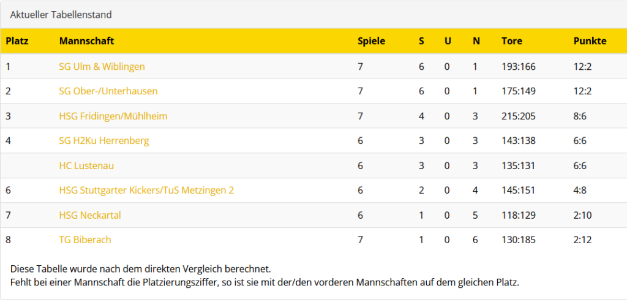
Task: Click the SG Ober-/Unterhausen team link
Action: (x=108, y=91)
